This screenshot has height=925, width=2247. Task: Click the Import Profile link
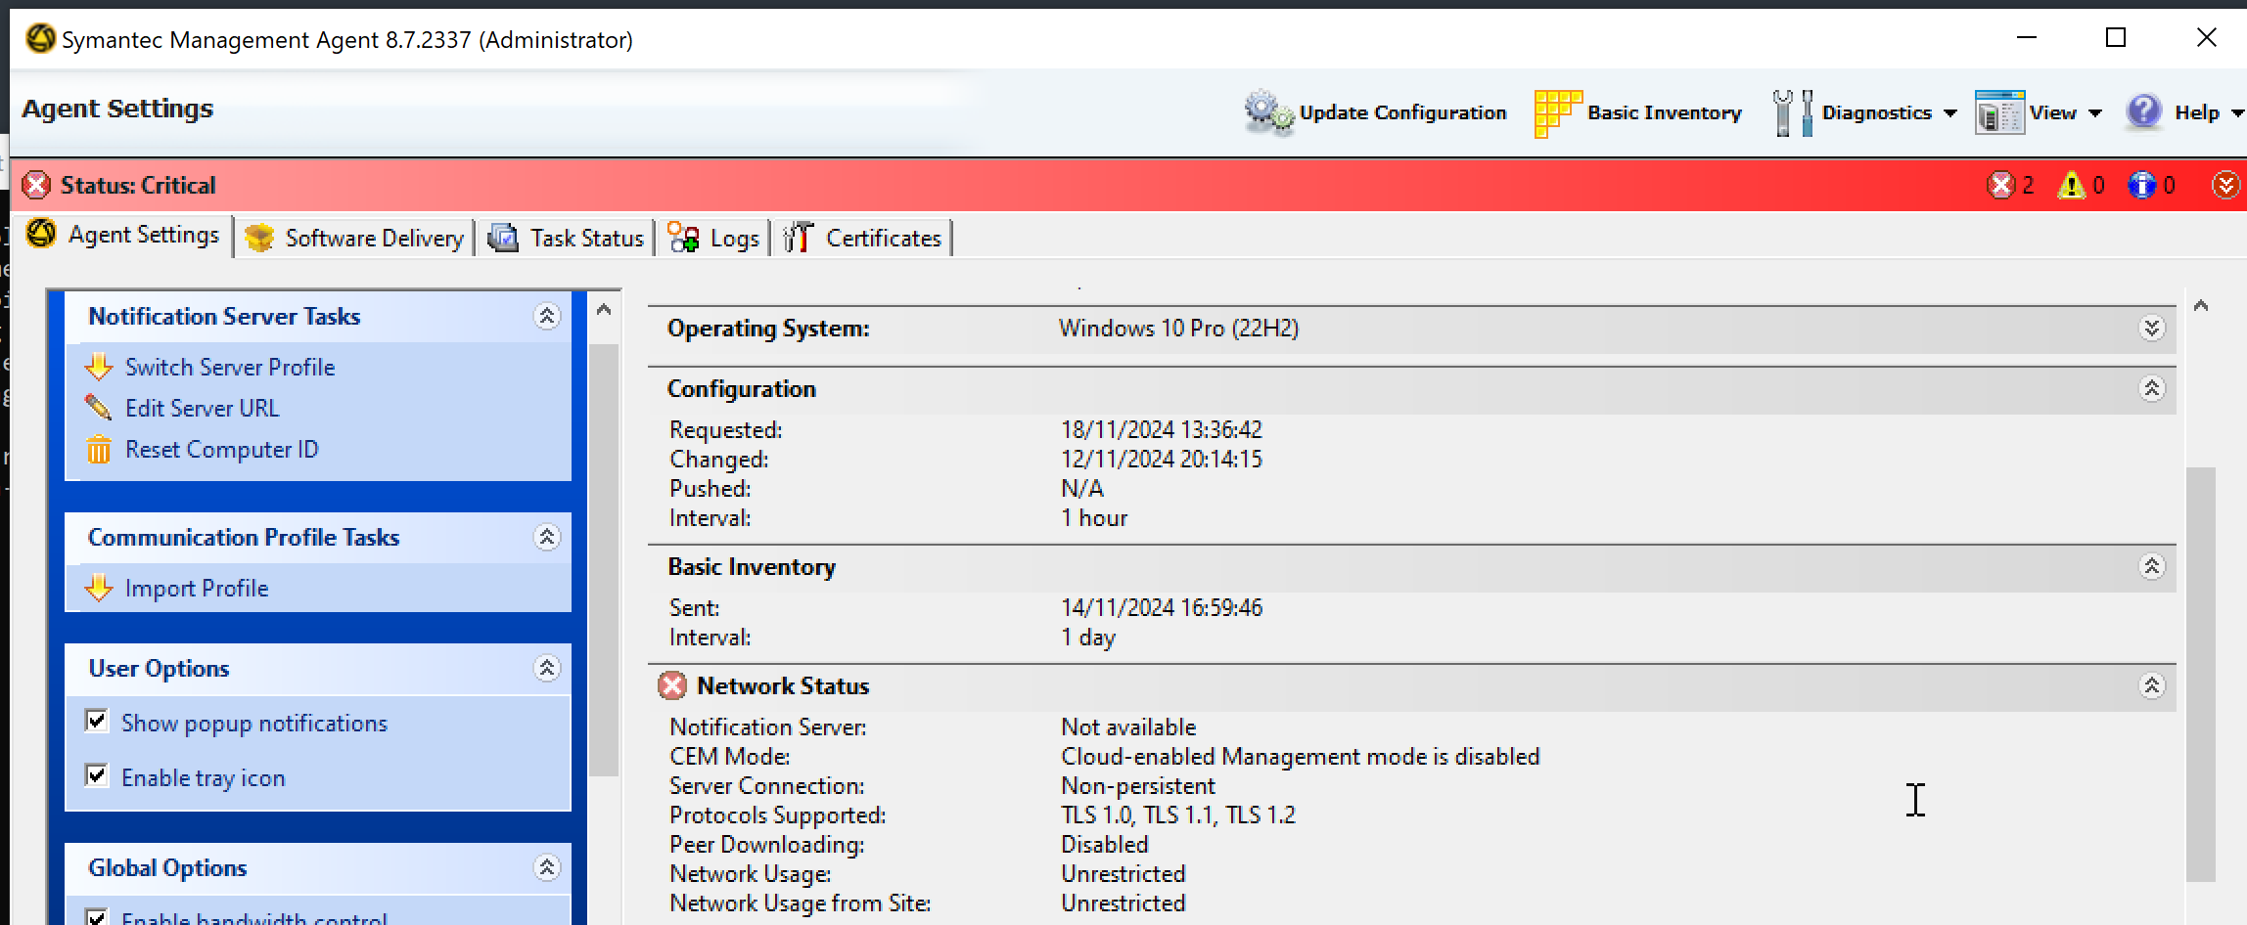point(197,588)
